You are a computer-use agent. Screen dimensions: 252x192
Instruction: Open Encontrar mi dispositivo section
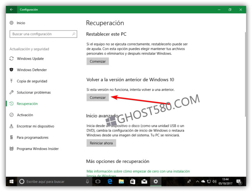[35, 126]
